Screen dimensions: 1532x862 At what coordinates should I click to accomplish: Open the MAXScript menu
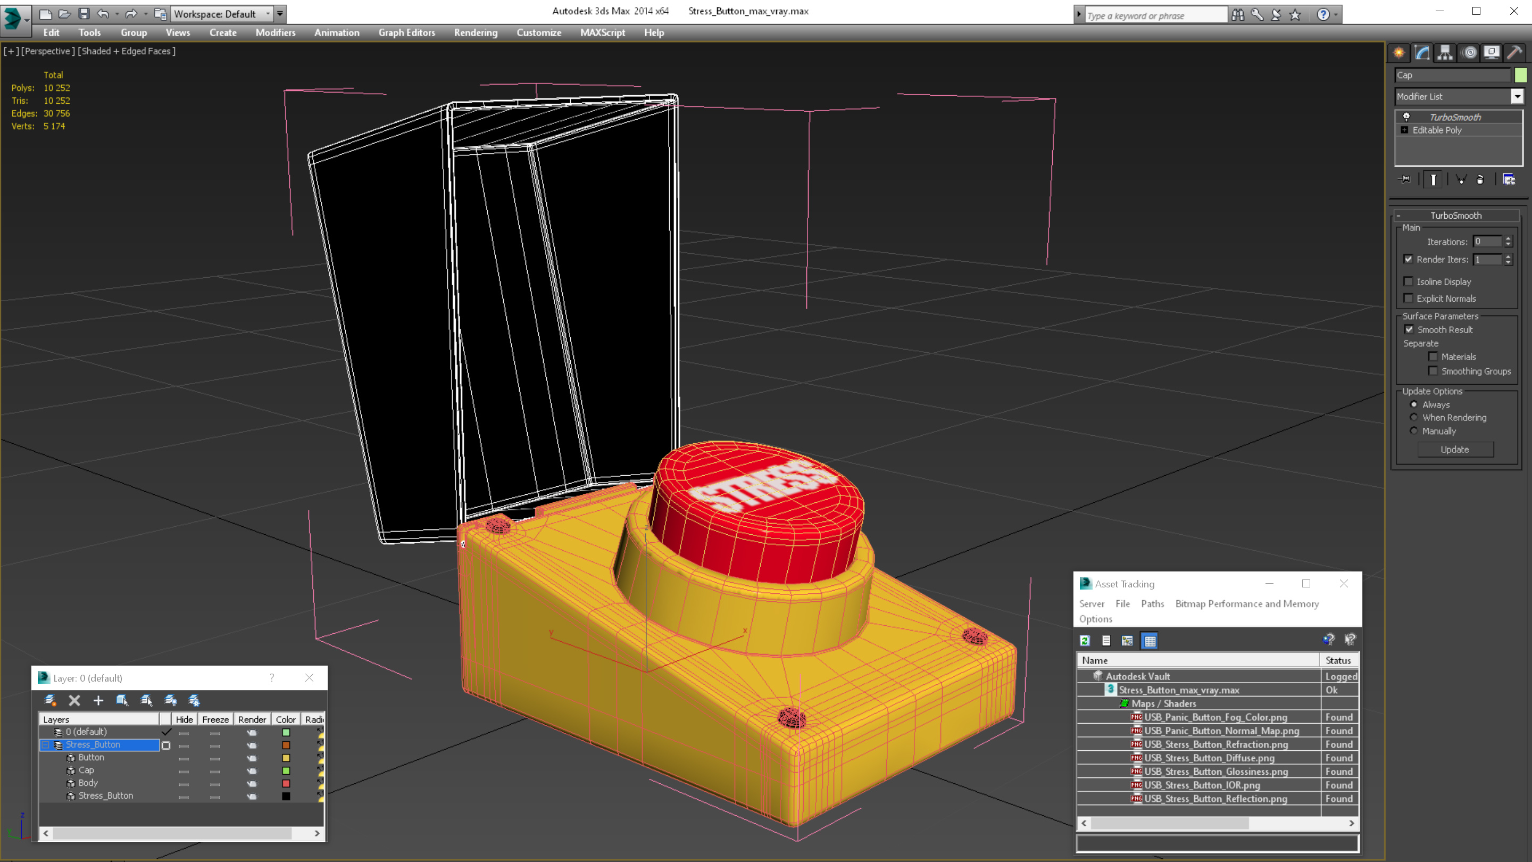point(603,32)
